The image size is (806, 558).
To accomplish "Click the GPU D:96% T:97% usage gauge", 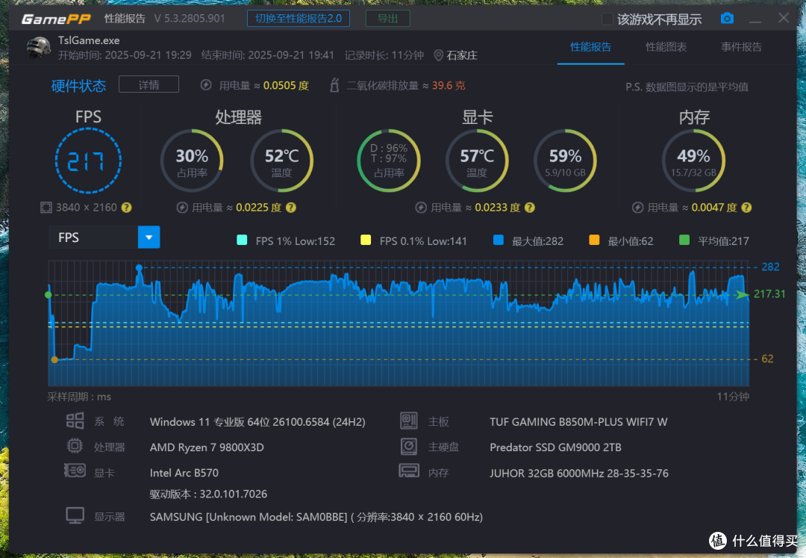I will pos(389,161).
